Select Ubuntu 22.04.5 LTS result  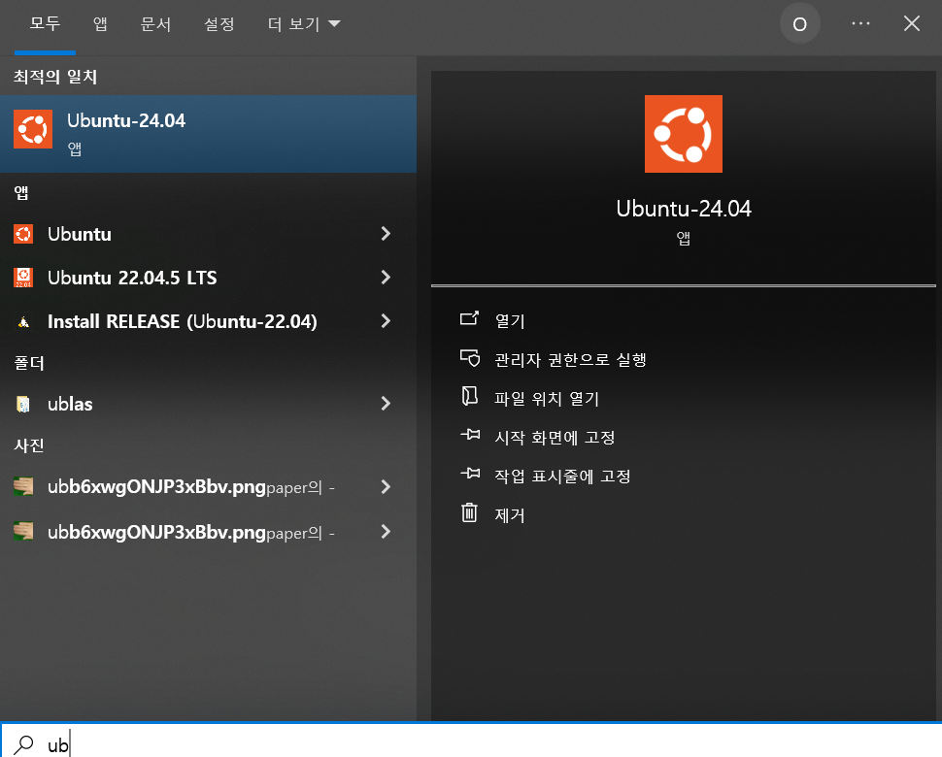pos(208,278)
